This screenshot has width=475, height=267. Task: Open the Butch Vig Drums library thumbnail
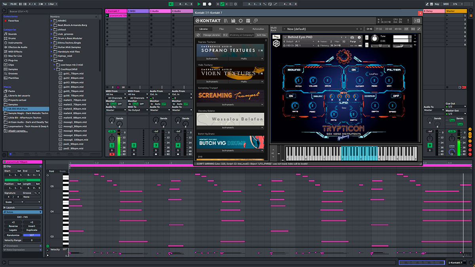(230, 142)
